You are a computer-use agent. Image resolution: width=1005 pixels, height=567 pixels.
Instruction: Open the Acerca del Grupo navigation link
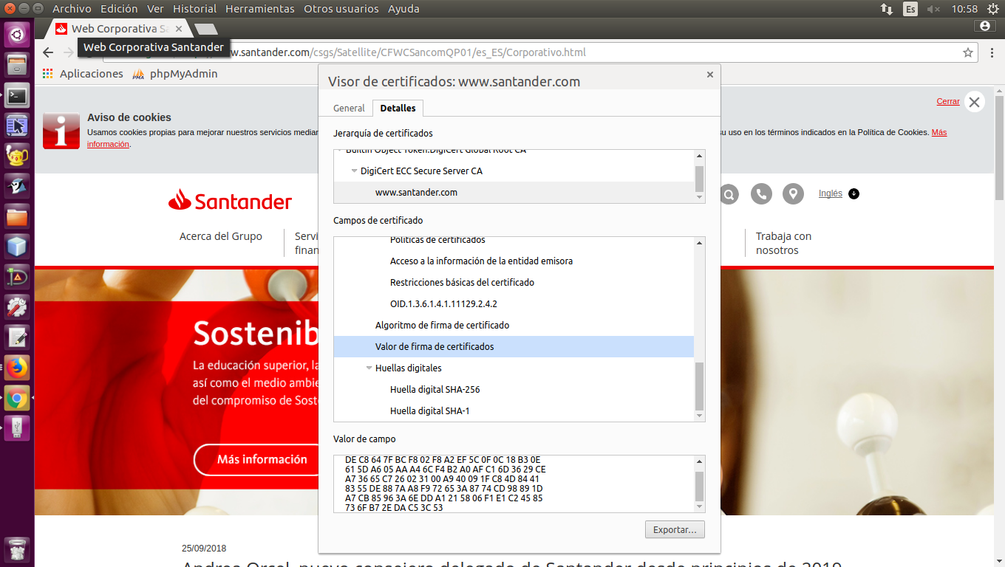pyautogui.click(x=221, y=236)
